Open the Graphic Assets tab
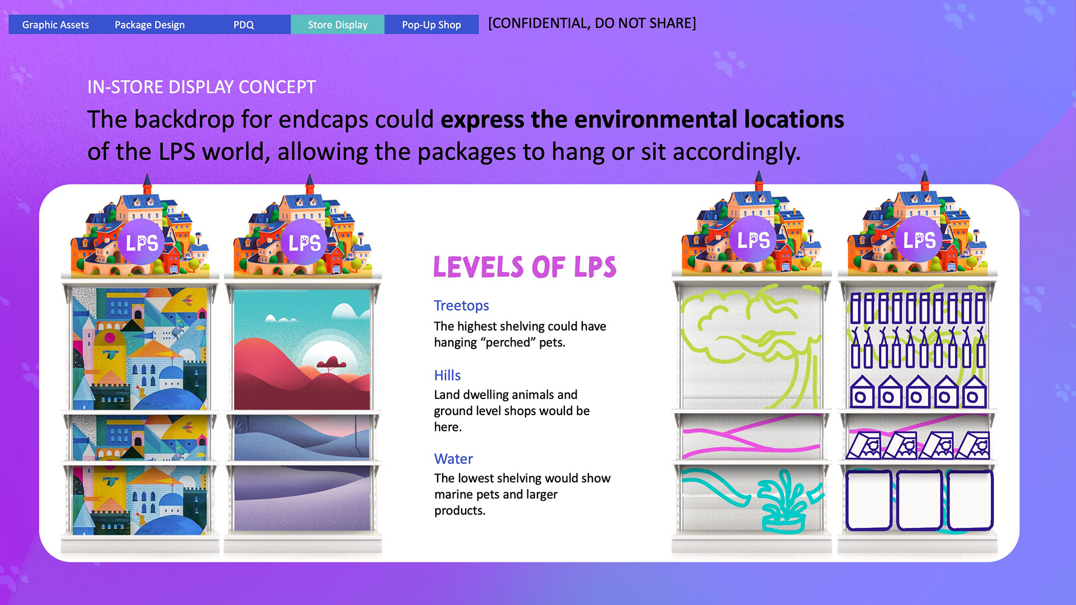The height and width of the screenshot is (605, 1076). pos(55,25)
